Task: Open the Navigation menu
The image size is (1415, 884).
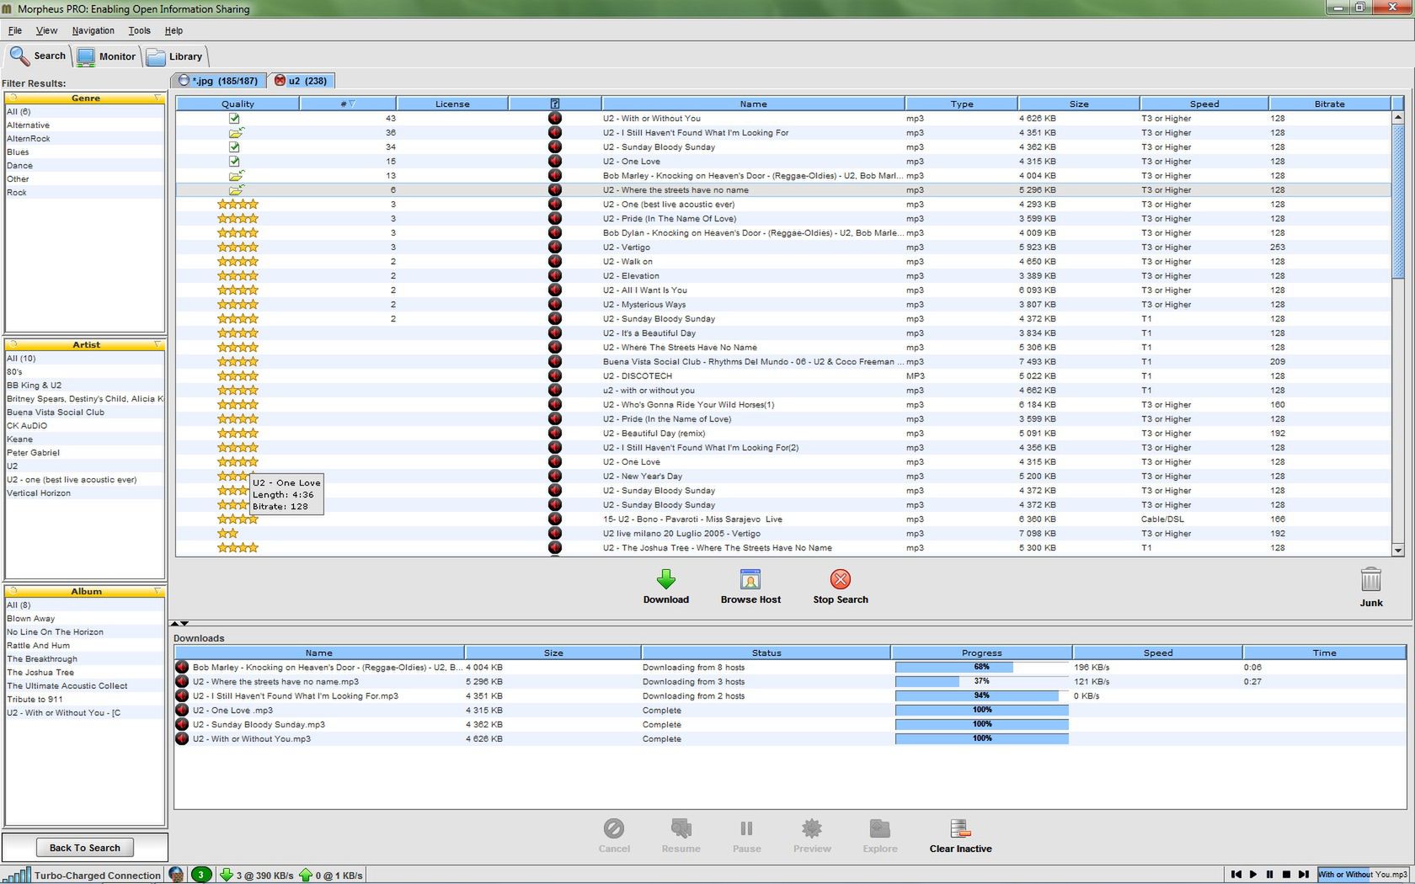Action: [x=93, y=30]
